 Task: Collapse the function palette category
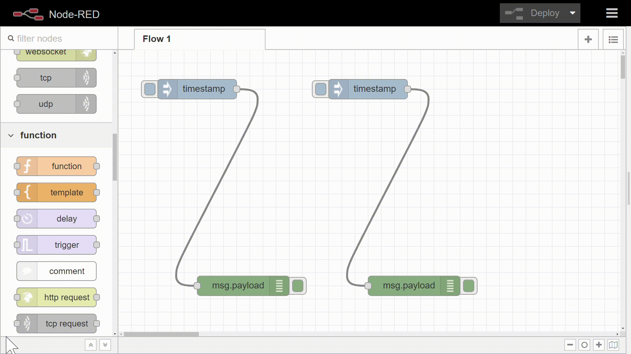pos(57,135)
